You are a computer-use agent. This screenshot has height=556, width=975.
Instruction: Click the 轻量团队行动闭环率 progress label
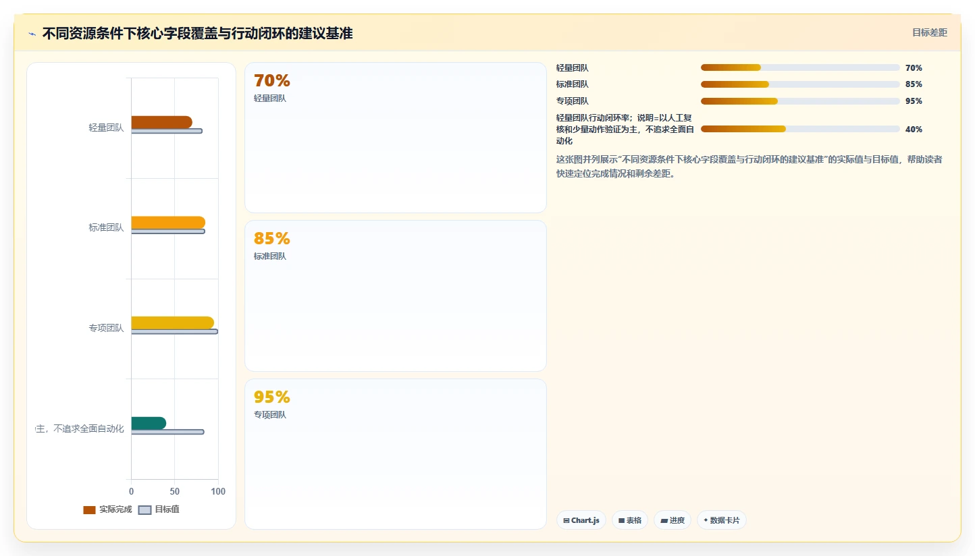coord(625,129)
